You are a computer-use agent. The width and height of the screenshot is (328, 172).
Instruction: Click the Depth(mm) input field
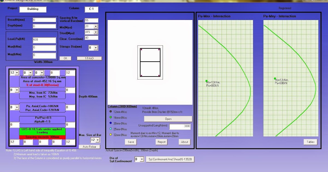44,26
